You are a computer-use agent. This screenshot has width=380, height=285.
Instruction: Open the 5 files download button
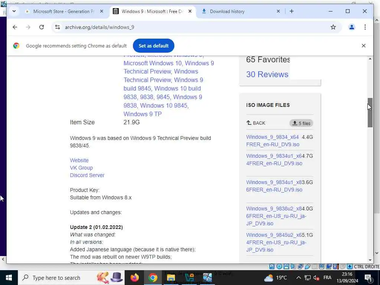301,123
